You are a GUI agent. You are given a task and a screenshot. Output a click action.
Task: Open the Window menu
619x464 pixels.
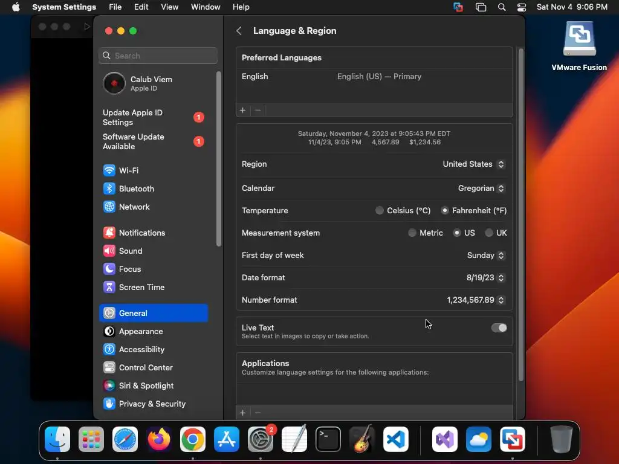tap(206, 7)
